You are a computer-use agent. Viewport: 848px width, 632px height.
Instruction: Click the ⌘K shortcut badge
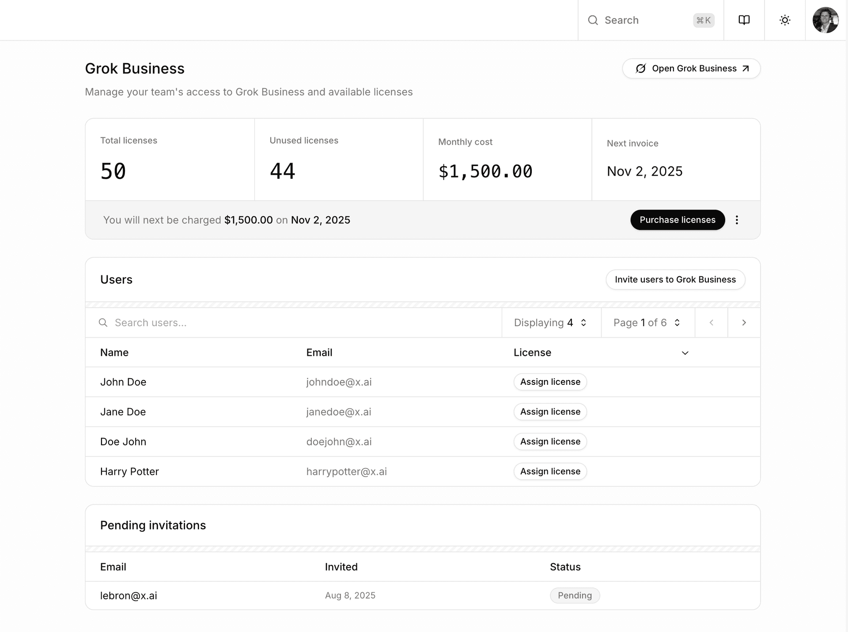704,20
